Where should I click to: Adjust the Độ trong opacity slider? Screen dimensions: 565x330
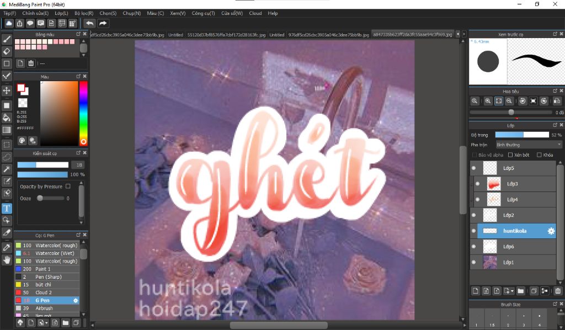[522, 135]
